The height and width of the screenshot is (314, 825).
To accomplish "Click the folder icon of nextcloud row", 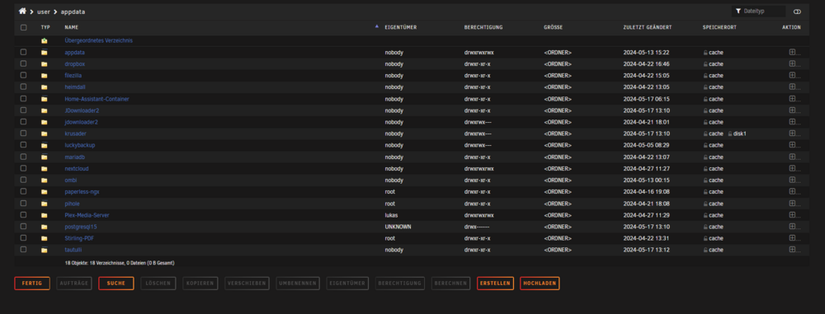I will (45, 169).
